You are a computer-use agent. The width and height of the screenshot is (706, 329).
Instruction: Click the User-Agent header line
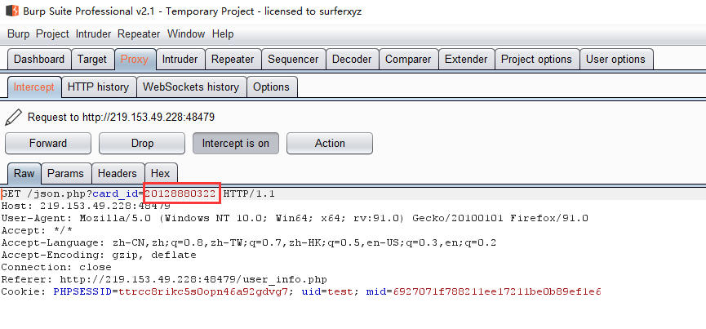pyautogui.click(x=295, y=218)
